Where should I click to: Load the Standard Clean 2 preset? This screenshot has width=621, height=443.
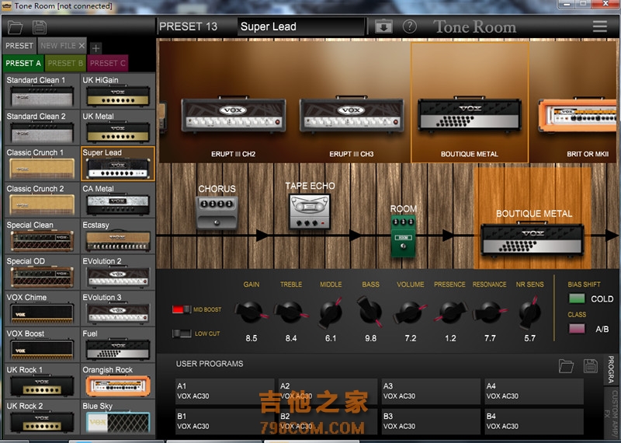point(42,127)
